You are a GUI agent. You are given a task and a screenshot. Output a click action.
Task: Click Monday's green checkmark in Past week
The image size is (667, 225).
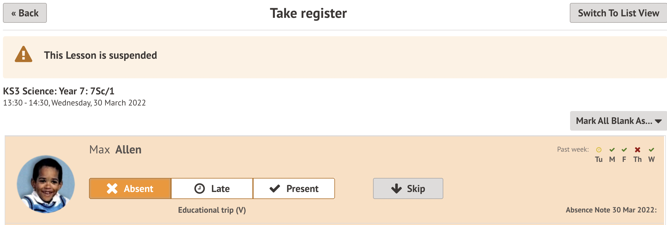tap(612, 150)
